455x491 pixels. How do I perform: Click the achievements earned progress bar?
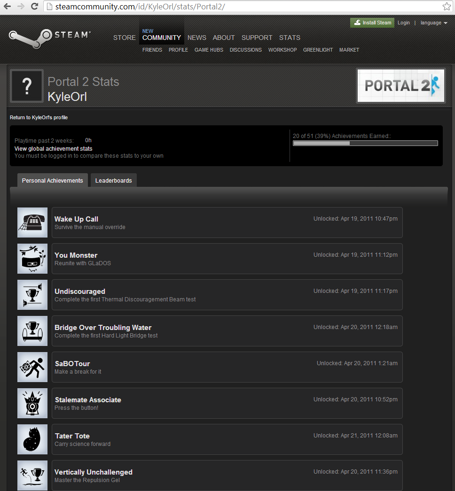click(365, 143)
